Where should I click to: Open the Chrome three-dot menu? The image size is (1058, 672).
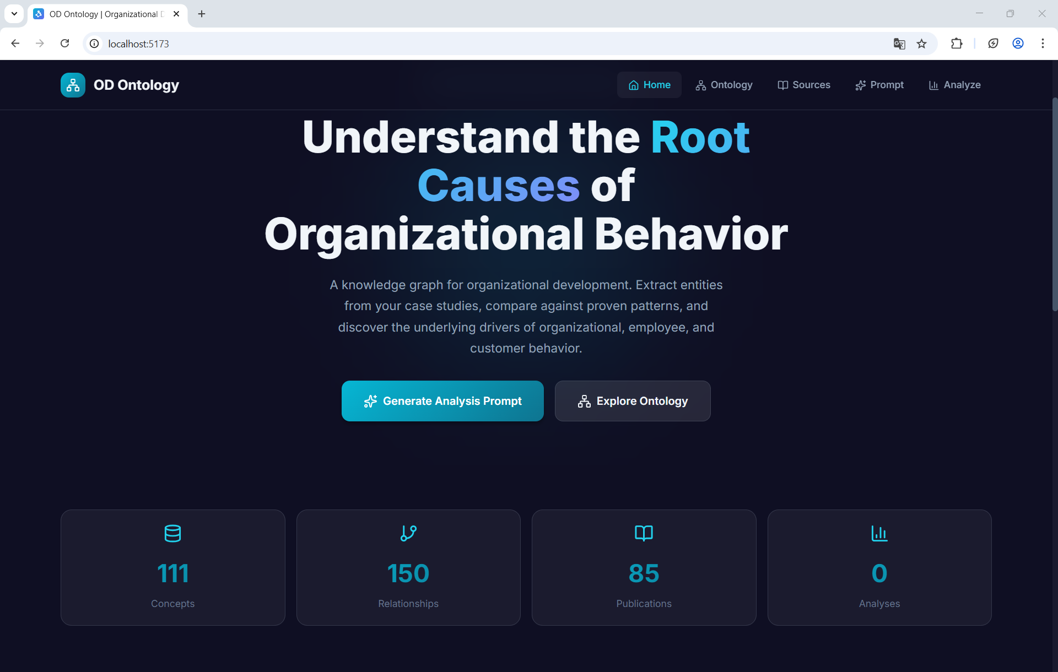click(1043, 44)
